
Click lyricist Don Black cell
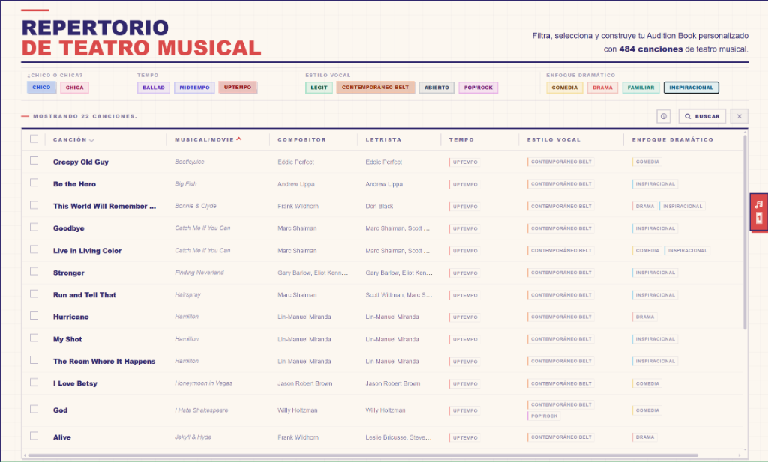[x=379, y=207]
